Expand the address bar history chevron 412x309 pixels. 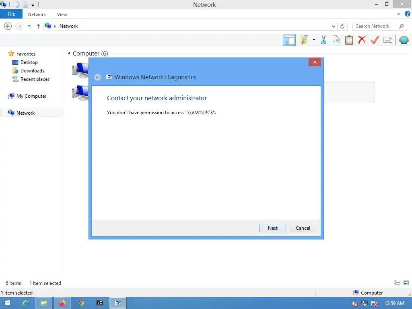click(334, 26)
